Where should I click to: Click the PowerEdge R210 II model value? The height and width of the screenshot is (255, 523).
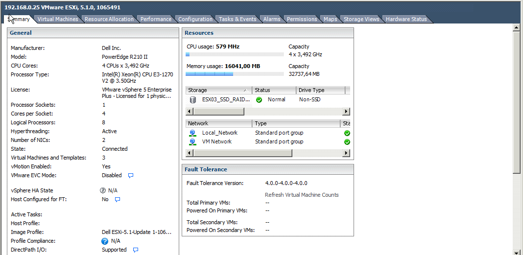click(x=125, y=57)
